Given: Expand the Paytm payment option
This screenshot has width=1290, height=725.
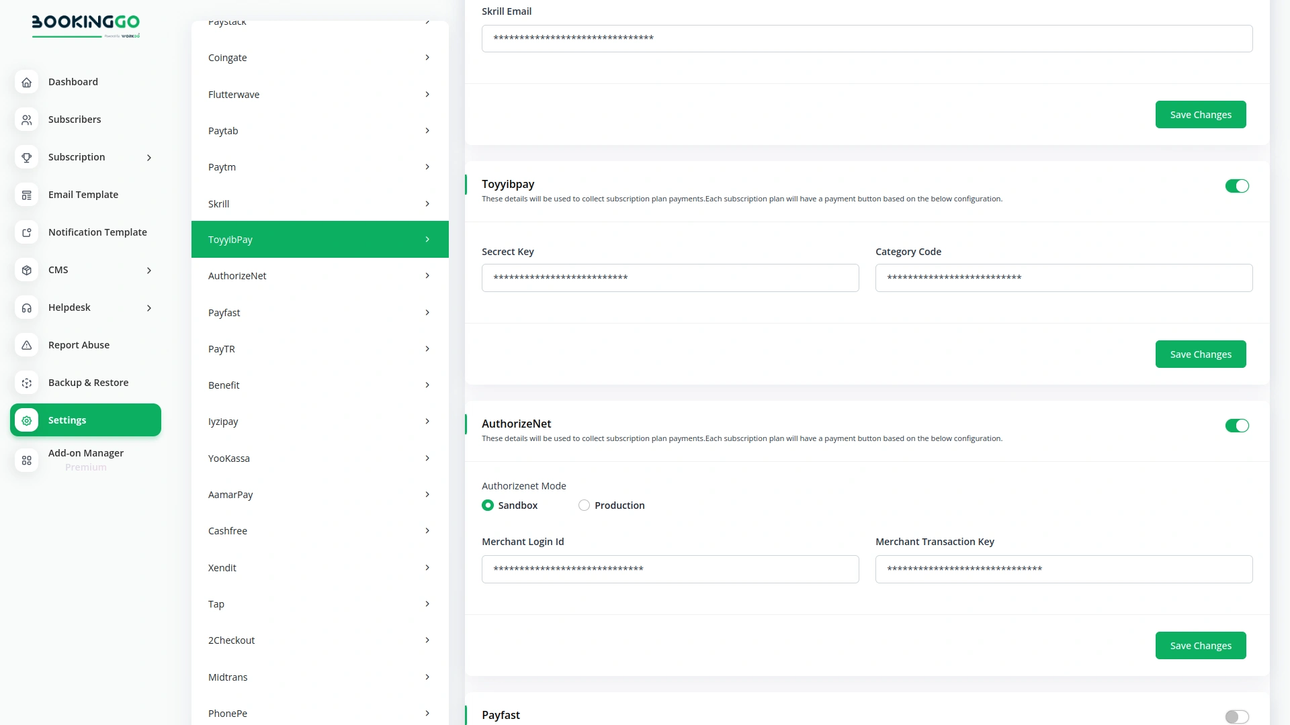Looking at the screenshot, I should 428,166.
